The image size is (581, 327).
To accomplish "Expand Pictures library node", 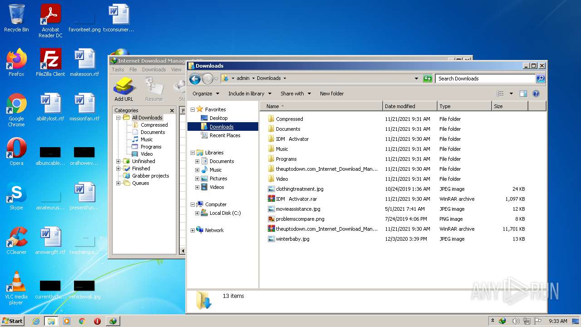I will pyautogui.click(x=197, y=178).
